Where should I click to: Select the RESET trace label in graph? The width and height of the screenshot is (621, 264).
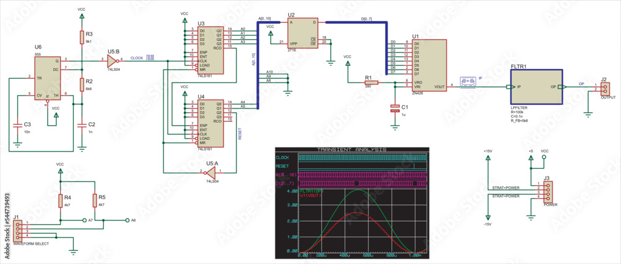pos(283,166)
